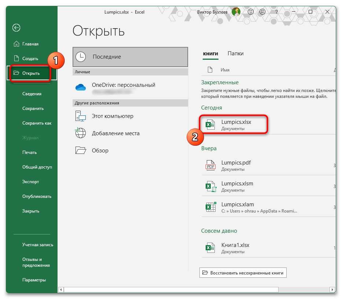Click the open folder icon beside Открыть
Screen dimensions: 342x299
16,73
